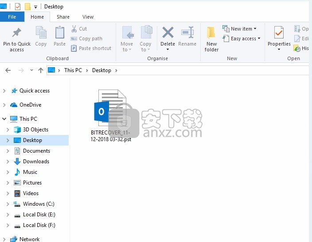Expand the Network tree node
This screenshot has height=242, width=312.
[4, 239]
